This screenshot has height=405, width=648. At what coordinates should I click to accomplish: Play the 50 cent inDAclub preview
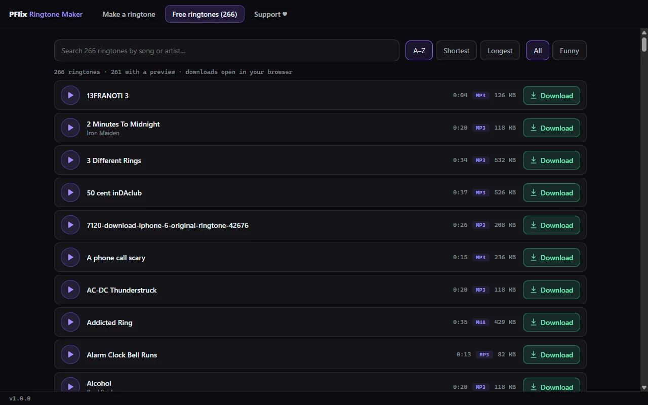[70, 192]
